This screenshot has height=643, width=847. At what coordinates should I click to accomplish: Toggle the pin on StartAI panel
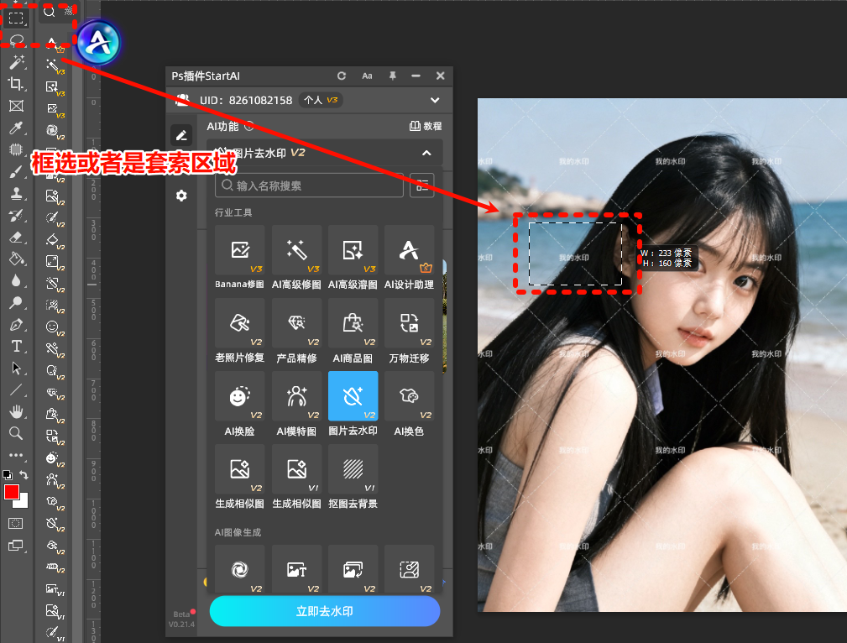(x=392, y=76)
